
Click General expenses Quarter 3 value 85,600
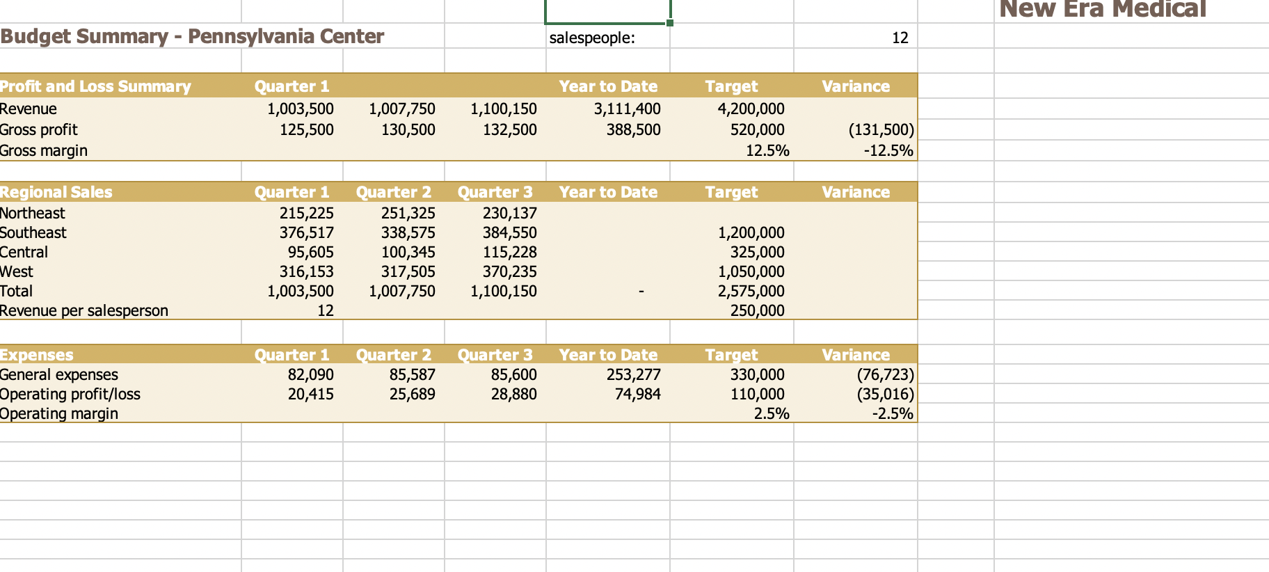pyautogui.click(x=514, y=374)
